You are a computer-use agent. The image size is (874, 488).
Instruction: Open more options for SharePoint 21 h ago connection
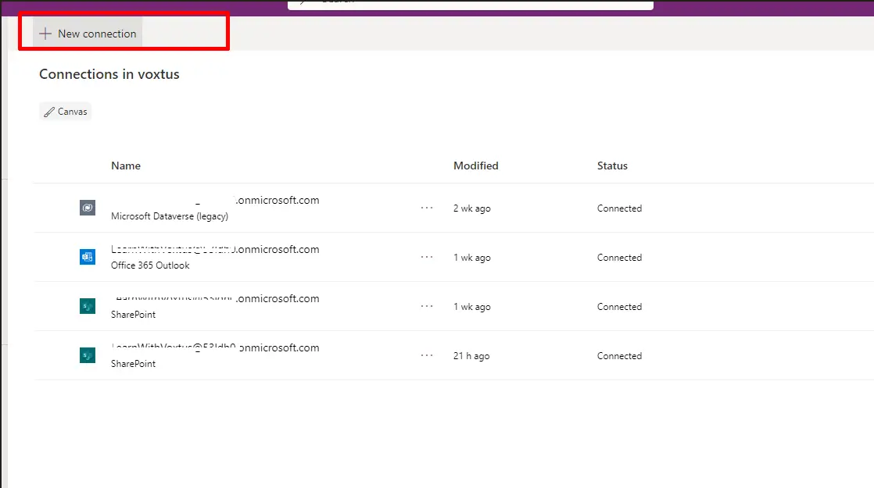click(427, 355)
